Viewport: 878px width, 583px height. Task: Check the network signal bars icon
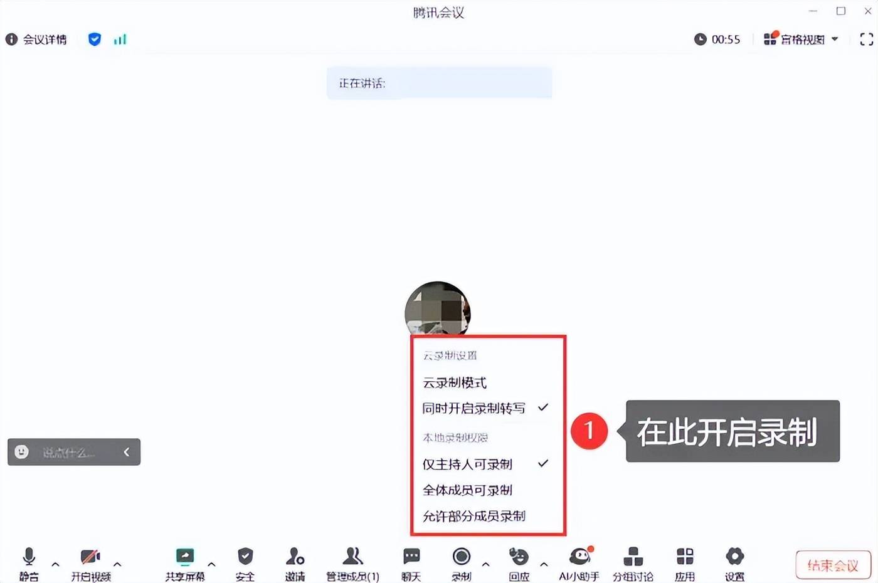click(x=120, y=39)
